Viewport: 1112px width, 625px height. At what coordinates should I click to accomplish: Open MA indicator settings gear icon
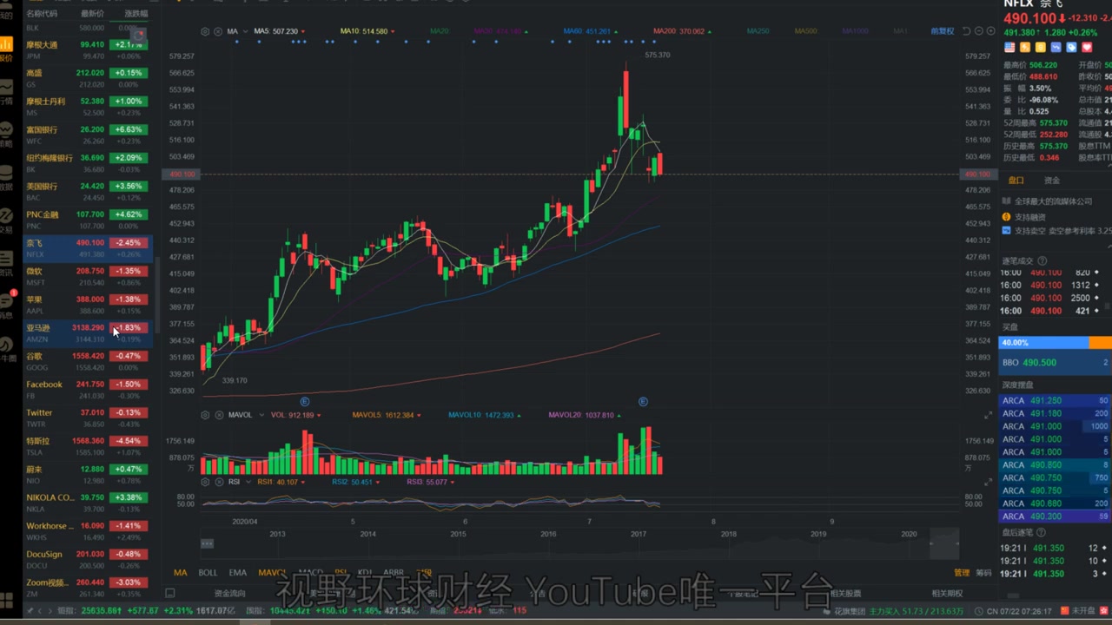205,31
